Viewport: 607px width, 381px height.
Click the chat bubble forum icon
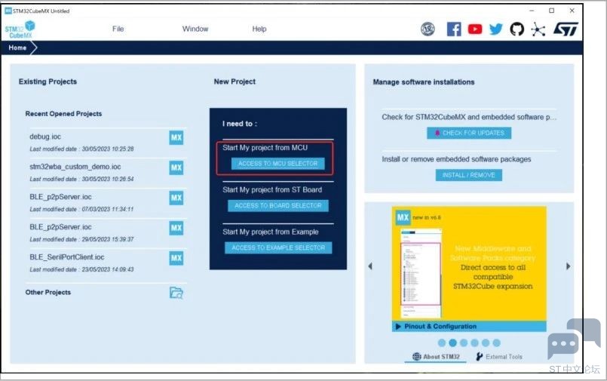coord(574,339)
